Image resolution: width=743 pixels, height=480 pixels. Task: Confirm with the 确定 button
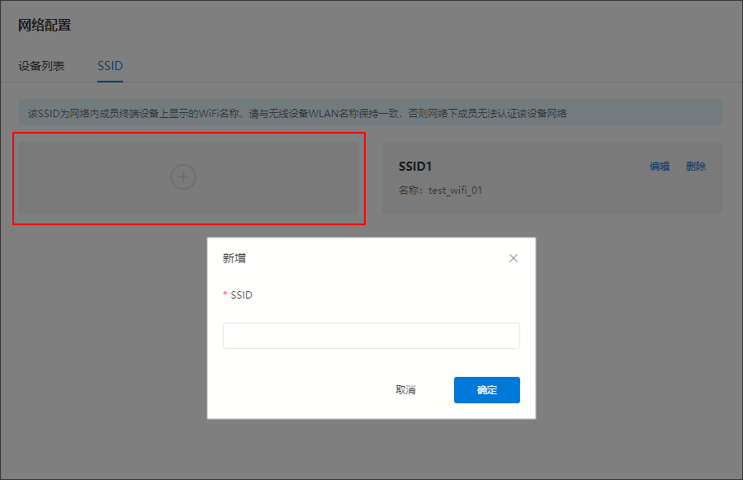[486, 390]
